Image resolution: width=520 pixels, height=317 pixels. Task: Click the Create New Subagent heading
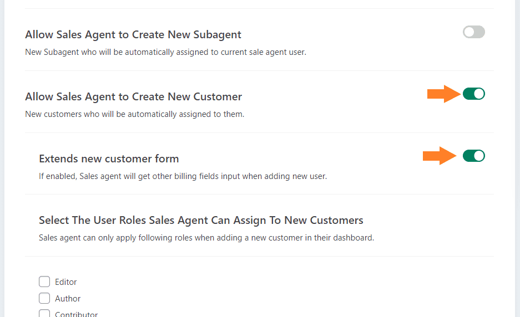(x=133, y=34)
